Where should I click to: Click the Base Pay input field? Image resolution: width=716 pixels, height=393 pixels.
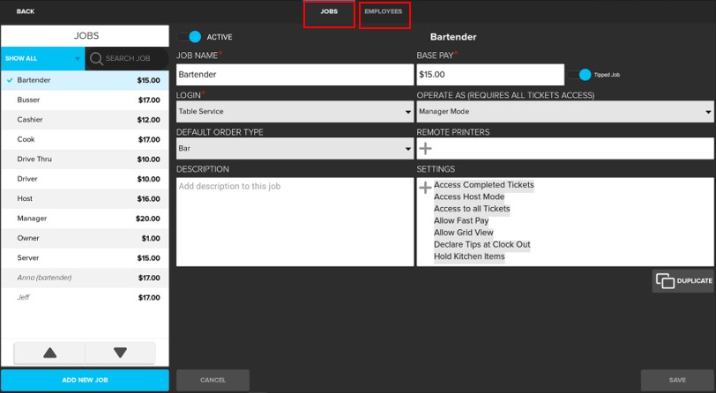coord(489,75)
